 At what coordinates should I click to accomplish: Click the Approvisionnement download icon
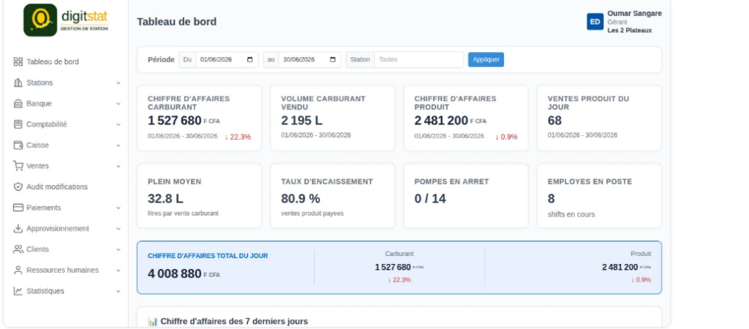coord(18,229)
